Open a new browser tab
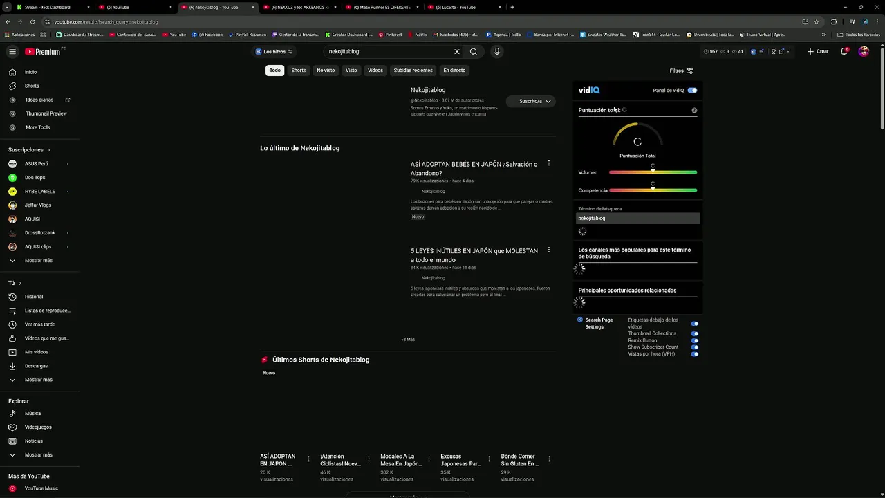This screenshot has width=885, height=498. click(512, 7)
